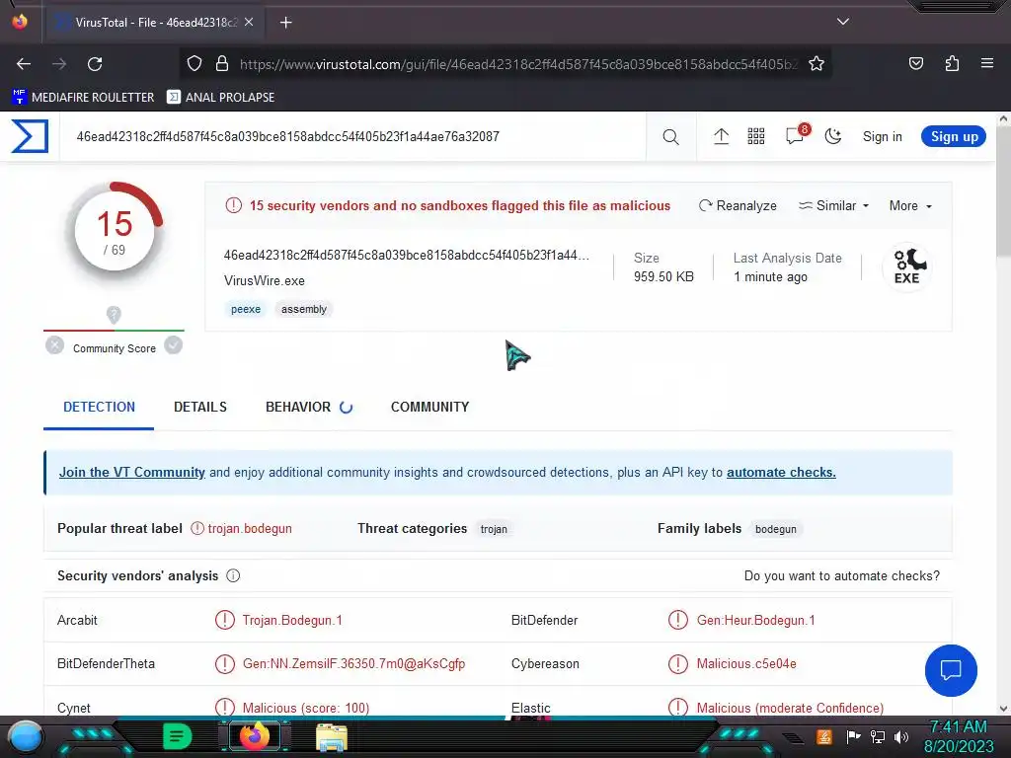The width and height of the screenshot is (1011, 758).
Task: Open the blue chat bubble button
Action: tap(951, 670)
